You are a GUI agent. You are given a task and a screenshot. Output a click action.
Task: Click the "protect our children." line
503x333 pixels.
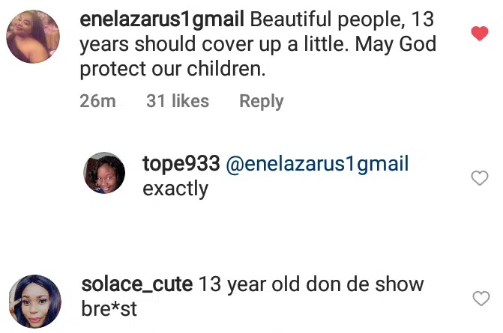coord(173,69)
